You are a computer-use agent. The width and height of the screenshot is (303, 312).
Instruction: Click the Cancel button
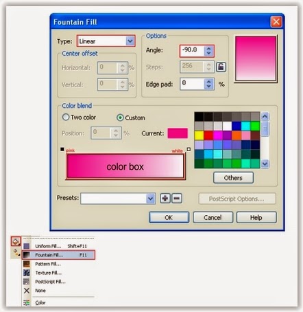tap(213, 217)
